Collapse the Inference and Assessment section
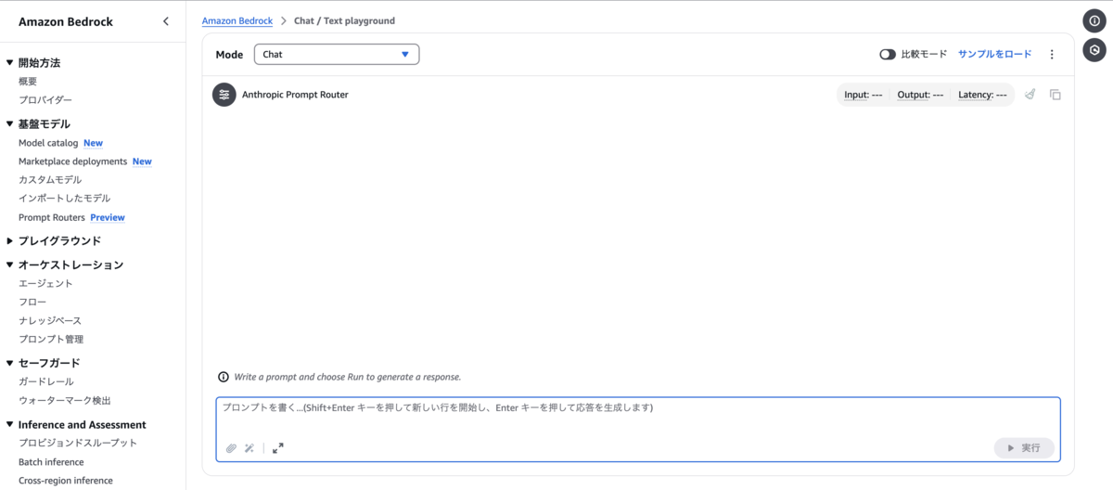1113x490 pixels. tap(10, 425)
